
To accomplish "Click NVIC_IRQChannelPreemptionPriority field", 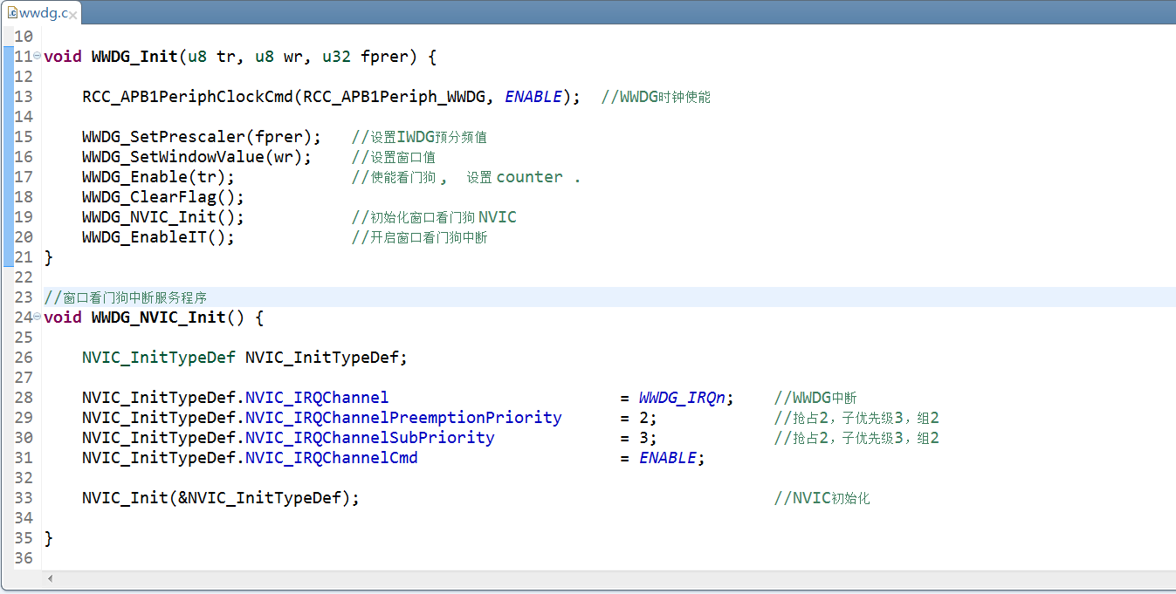I will (x=403, y=418).
